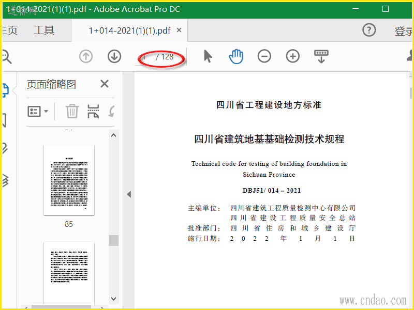Open the organize pages scissors icon
The image size is (414, 310).
click(93, 111)
